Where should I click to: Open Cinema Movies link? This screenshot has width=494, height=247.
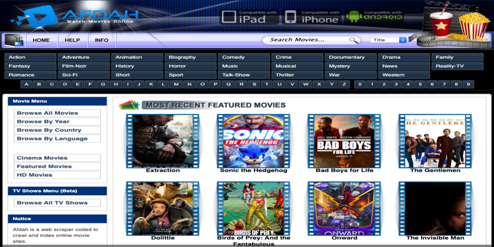pyautogui.click(x=57, y=158)
